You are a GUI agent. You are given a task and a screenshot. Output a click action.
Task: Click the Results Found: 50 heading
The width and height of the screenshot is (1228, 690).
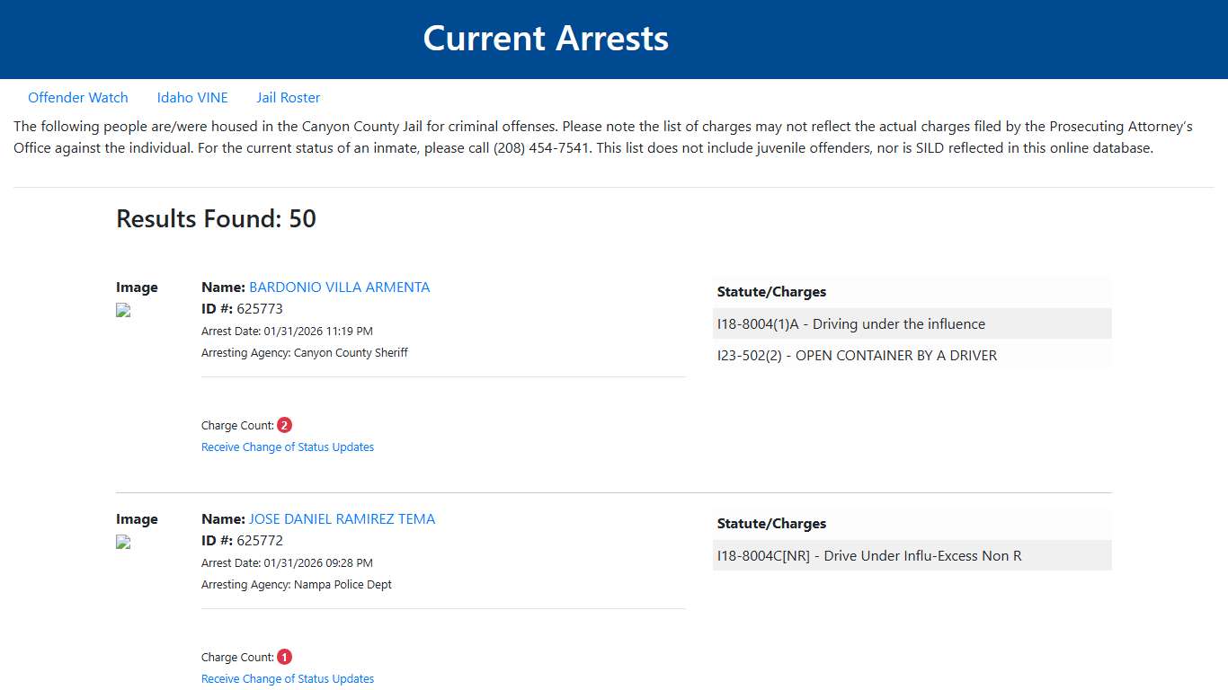pos(216,218)
